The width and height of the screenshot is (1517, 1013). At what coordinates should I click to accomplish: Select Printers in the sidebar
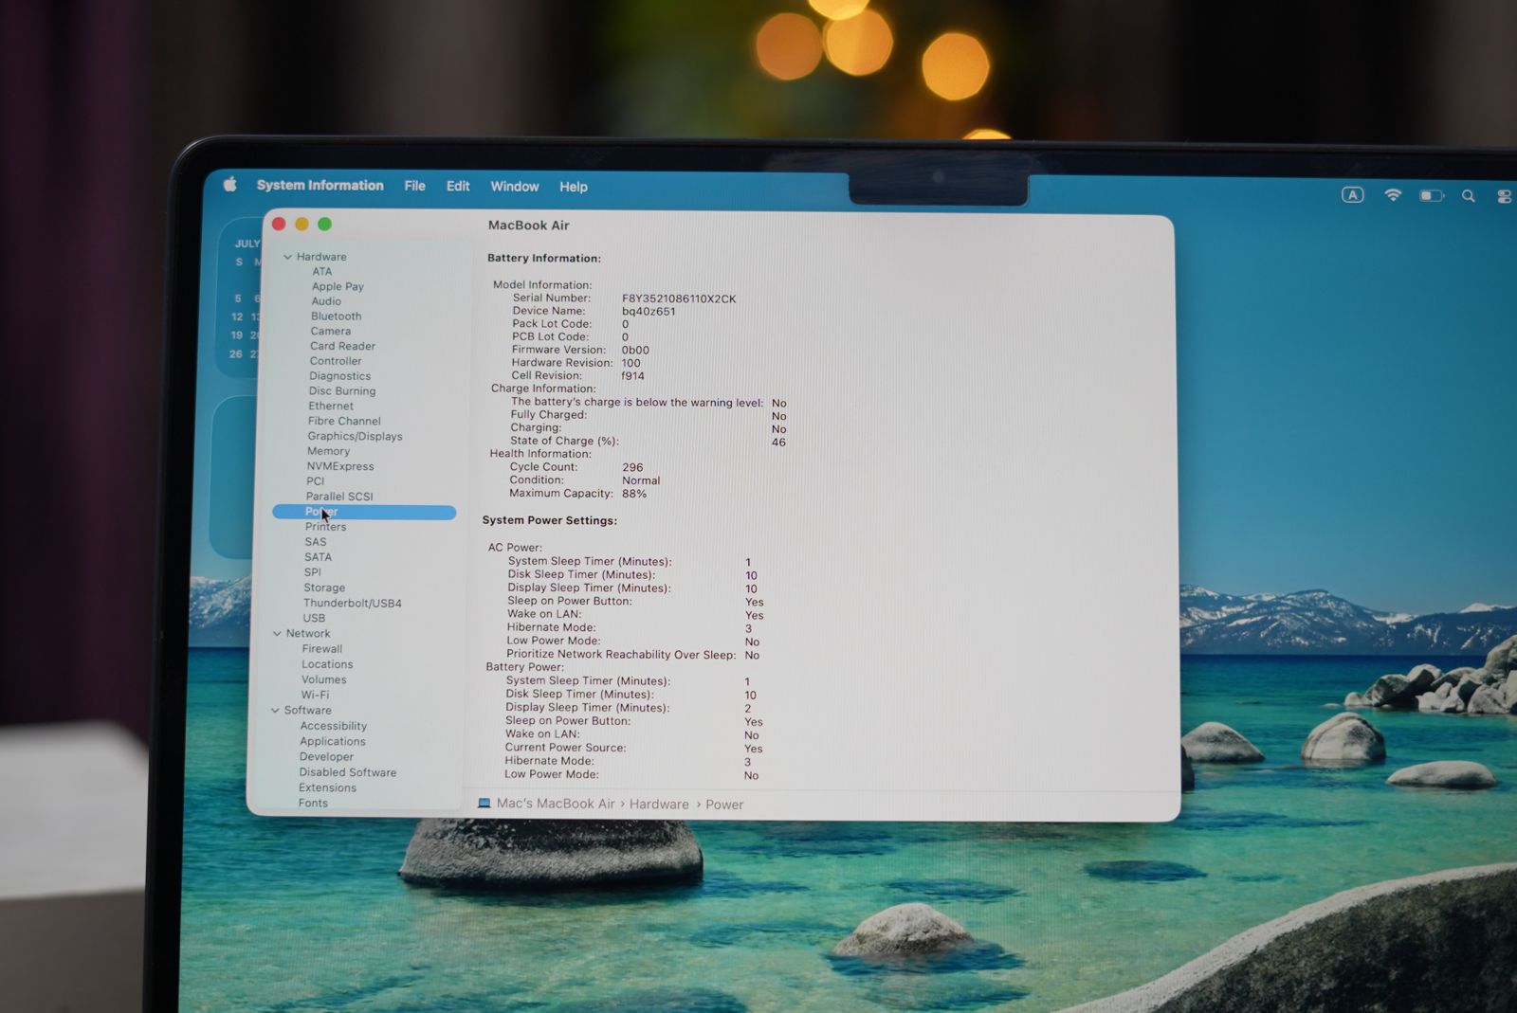point(325,527)
